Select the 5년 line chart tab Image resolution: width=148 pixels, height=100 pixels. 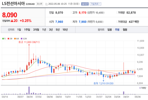(x=58, y=30)
